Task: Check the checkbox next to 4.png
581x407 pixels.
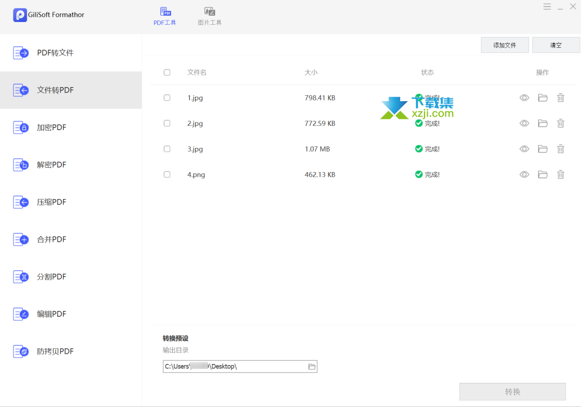Action: pyautogui.click(x=167, y=174)
